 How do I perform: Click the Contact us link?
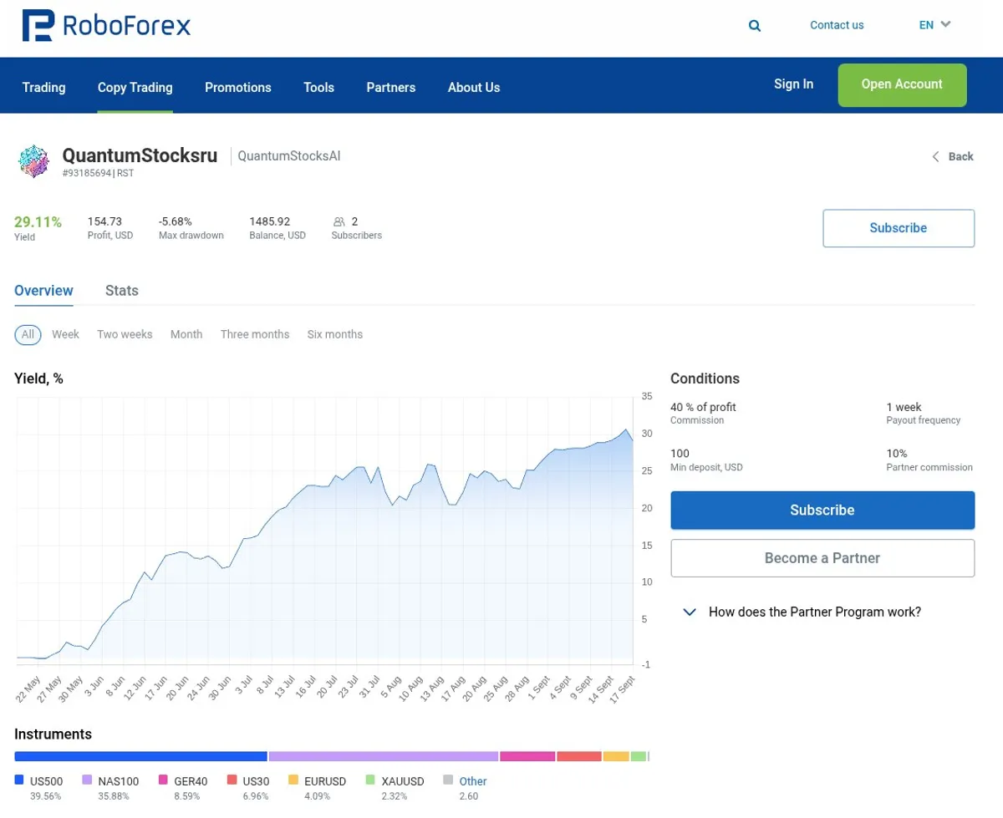(x=837, y=25)
